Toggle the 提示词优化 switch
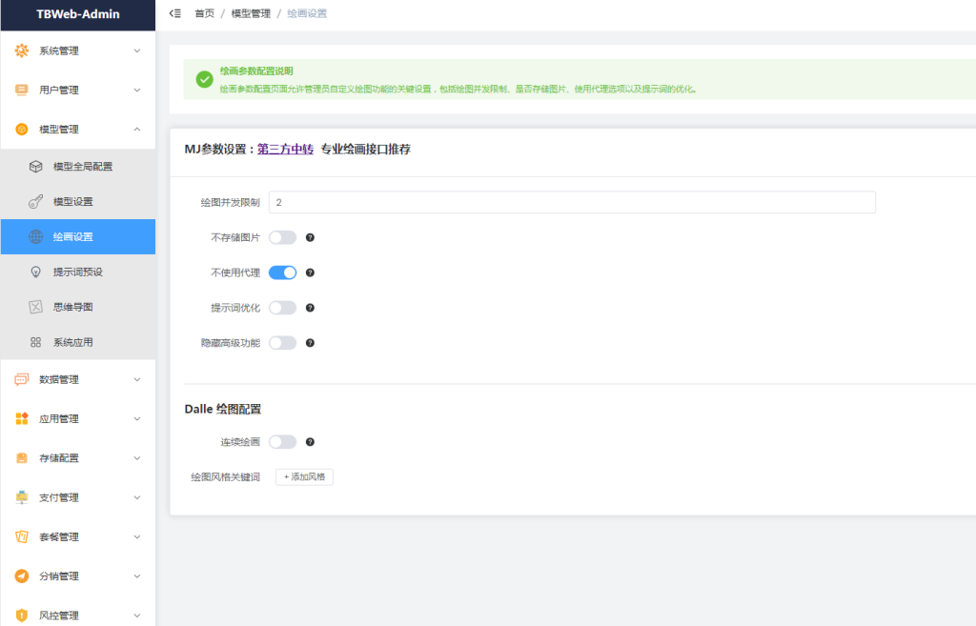Viewport: 976px width, 626px height. coord(282,308)
